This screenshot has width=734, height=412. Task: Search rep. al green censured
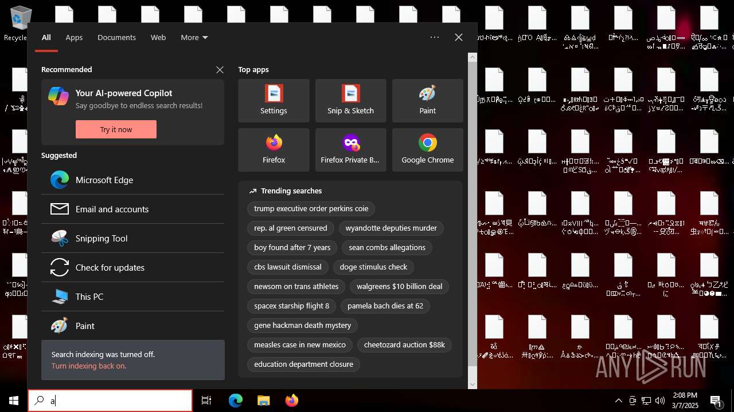pyautogui.click(x=291, y=228)
